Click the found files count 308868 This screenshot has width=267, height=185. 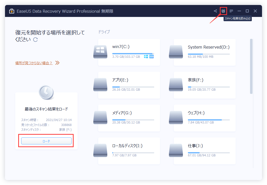(66, 125)
